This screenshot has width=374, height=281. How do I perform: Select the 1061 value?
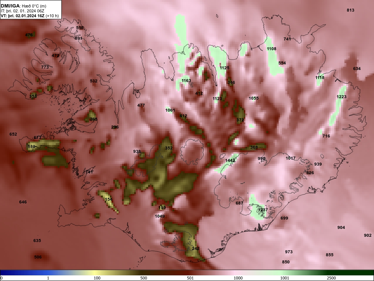(x=170, y=110)
